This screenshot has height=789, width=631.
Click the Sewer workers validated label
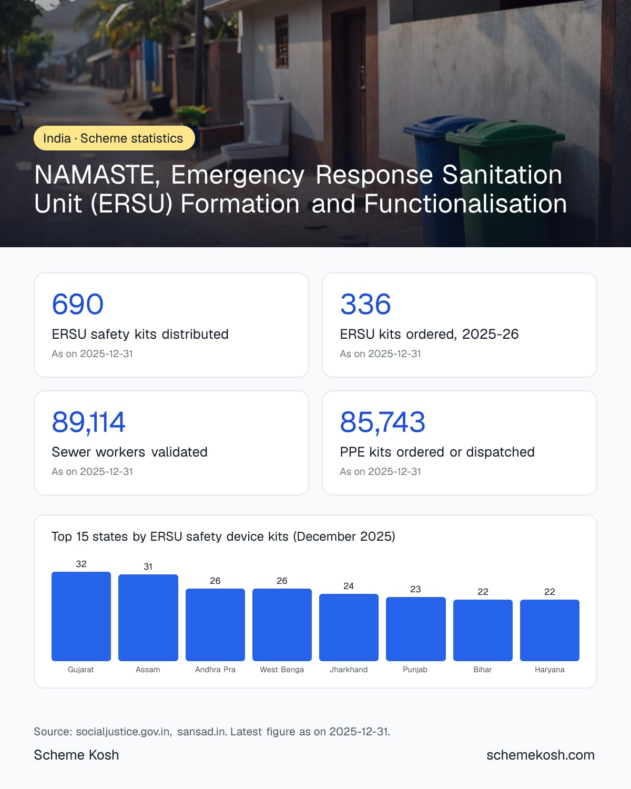tap(129, 452)
